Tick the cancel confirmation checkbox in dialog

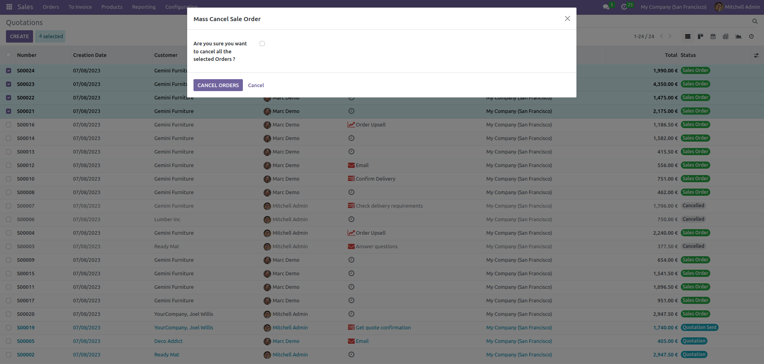(x=262, y=44)
